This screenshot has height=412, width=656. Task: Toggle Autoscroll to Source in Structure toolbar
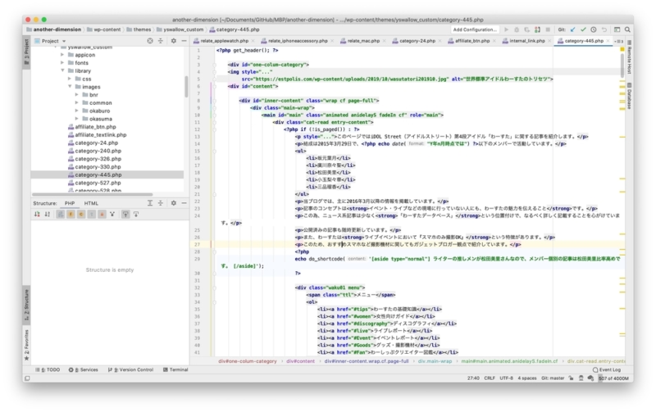point(125,215)
